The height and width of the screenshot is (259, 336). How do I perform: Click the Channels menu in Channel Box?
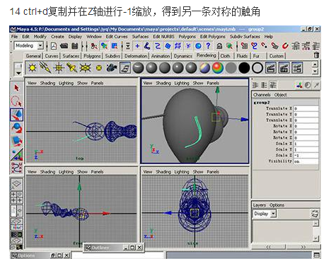(x=262, y=95)
